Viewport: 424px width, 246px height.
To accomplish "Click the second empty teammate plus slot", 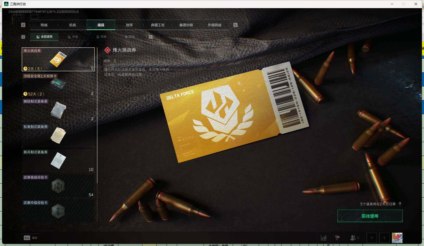I will 384,238.
